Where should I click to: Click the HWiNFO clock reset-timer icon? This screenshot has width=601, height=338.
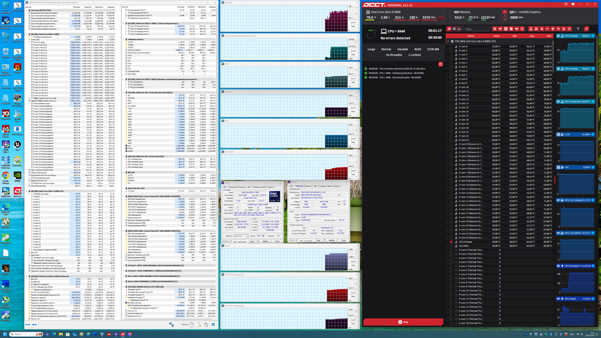[x=192, y=324]
